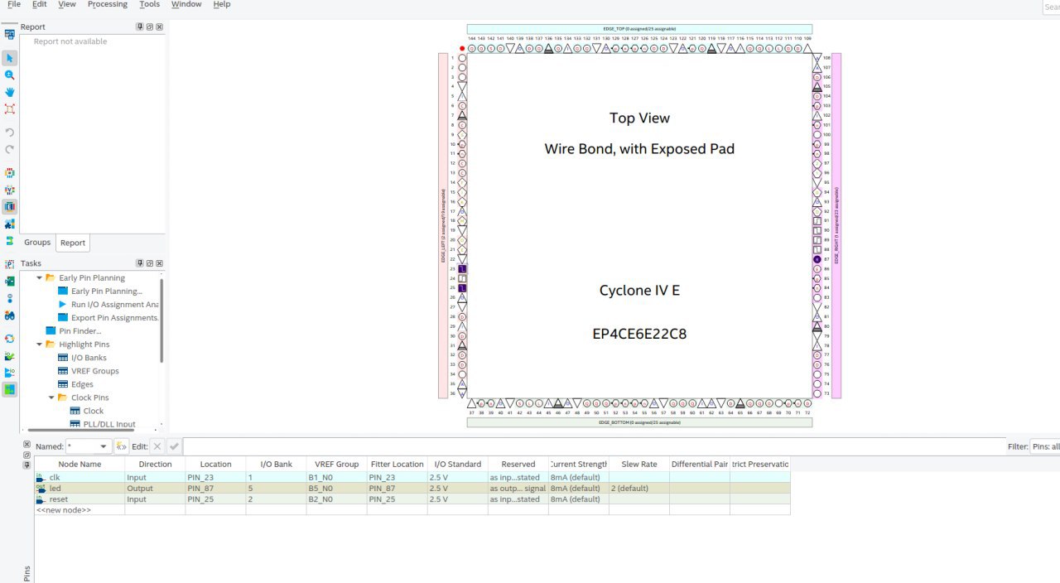The image size is (1060, 583).
Task: Choose the hand pan tool
Action: [x=10, y=92]
